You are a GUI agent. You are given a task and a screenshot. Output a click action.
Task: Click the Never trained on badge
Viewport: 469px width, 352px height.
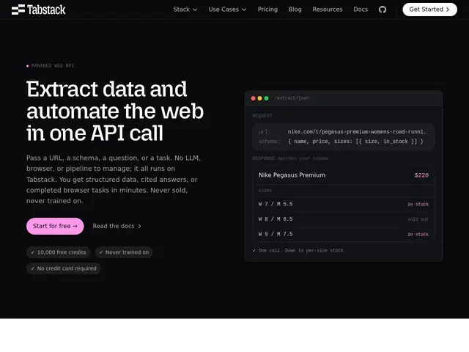[124, 252]
